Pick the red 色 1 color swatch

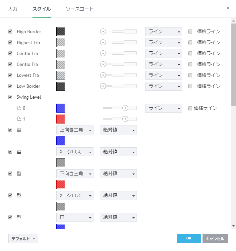pos(61,119)
